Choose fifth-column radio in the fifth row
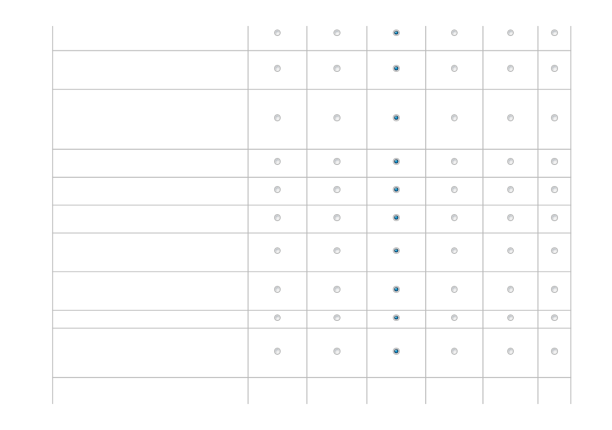This screenshot has height=430, width=612. click(x=511, y=189)
